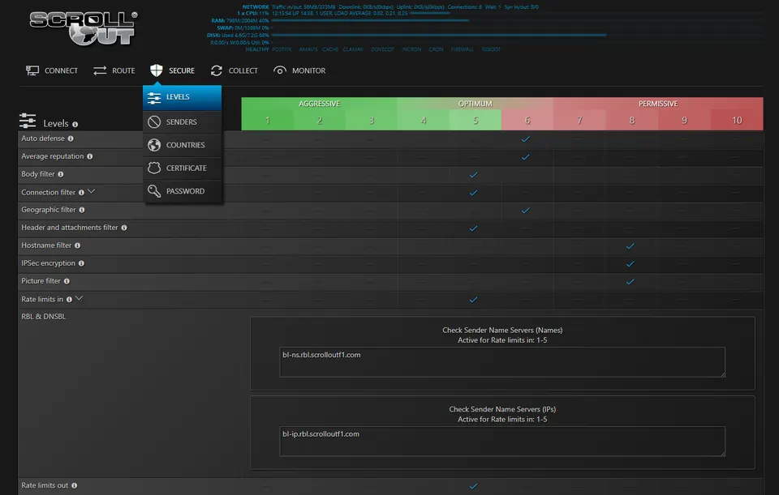Open the CONNECT monitor icon

coord(32,70)
